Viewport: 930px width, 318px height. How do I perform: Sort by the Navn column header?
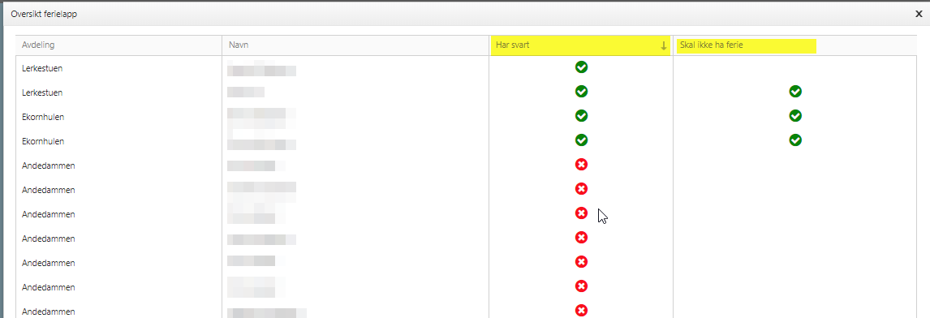[x=355, y=45]
